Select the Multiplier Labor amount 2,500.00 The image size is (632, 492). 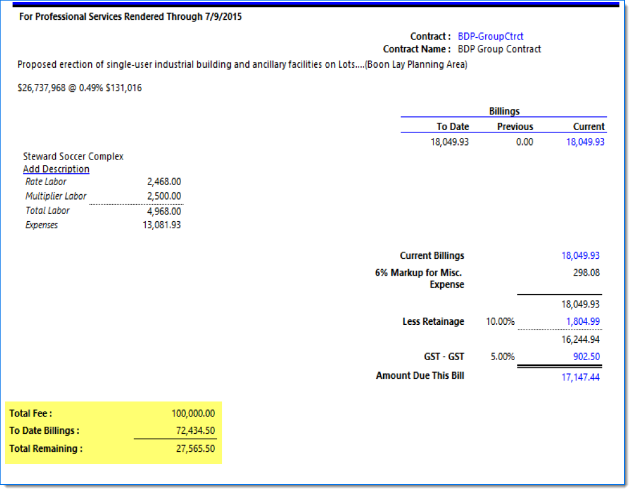coord(164,196)
